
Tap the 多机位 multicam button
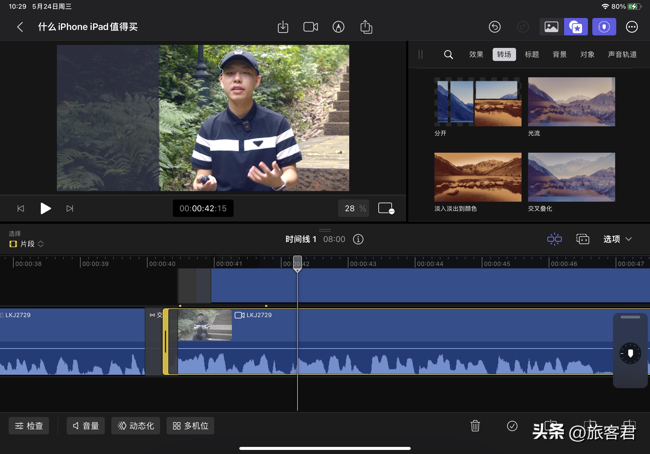click(x=190, y=426)
